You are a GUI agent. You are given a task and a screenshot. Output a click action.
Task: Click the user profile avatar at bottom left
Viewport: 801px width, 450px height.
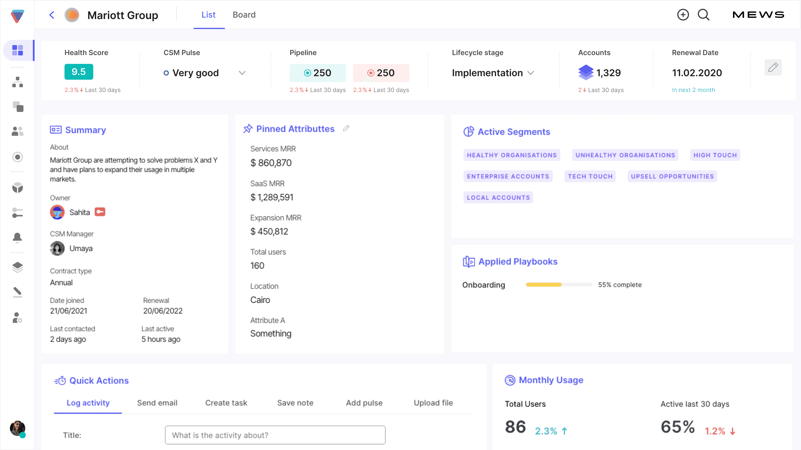(x=17, y=429)
